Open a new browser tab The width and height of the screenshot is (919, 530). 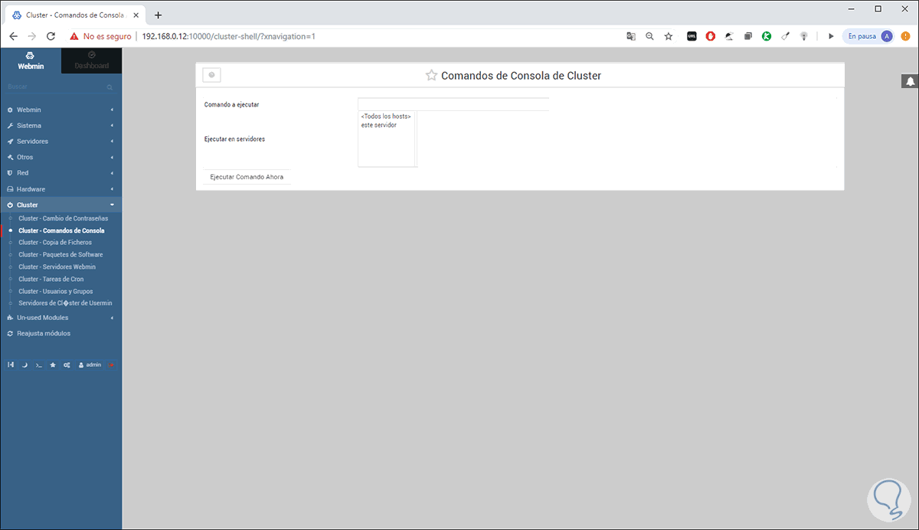tap(158, 15)
